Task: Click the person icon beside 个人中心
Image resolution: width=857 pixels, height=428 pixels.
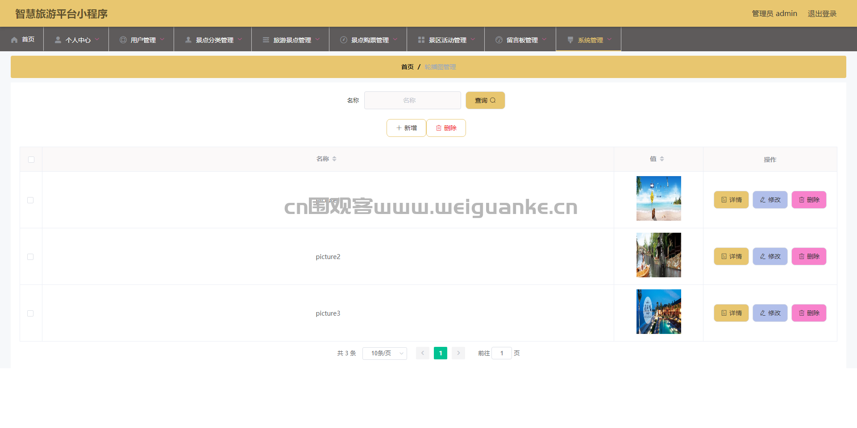Action: coord(58,40)
